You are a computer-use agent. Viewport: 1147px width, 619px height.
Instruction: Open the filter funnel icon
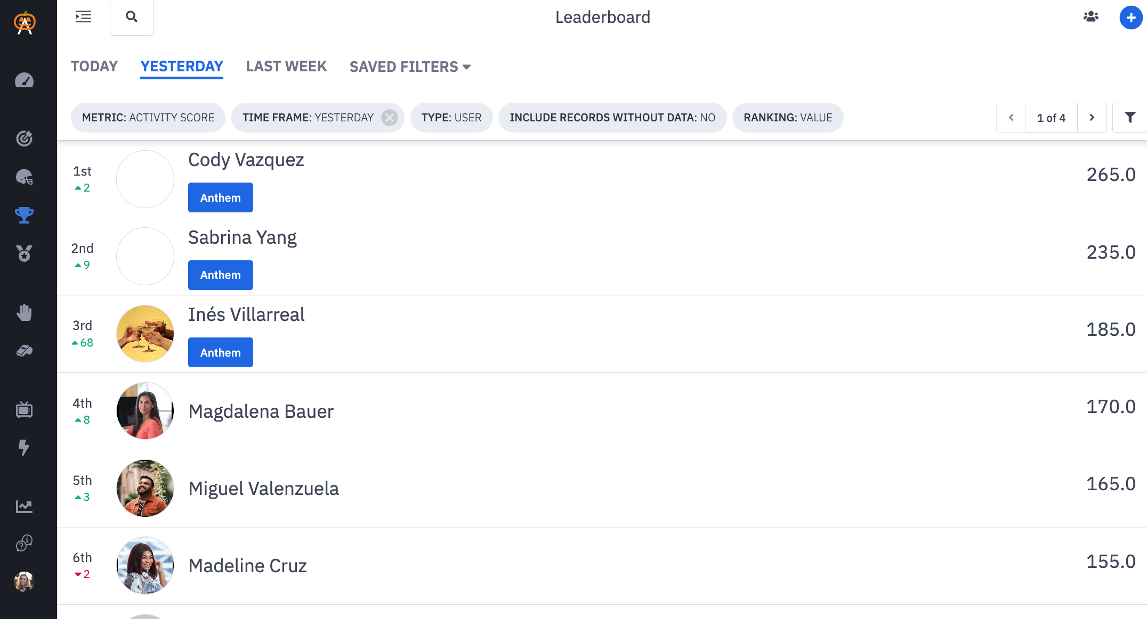(x=1130, y=117)
